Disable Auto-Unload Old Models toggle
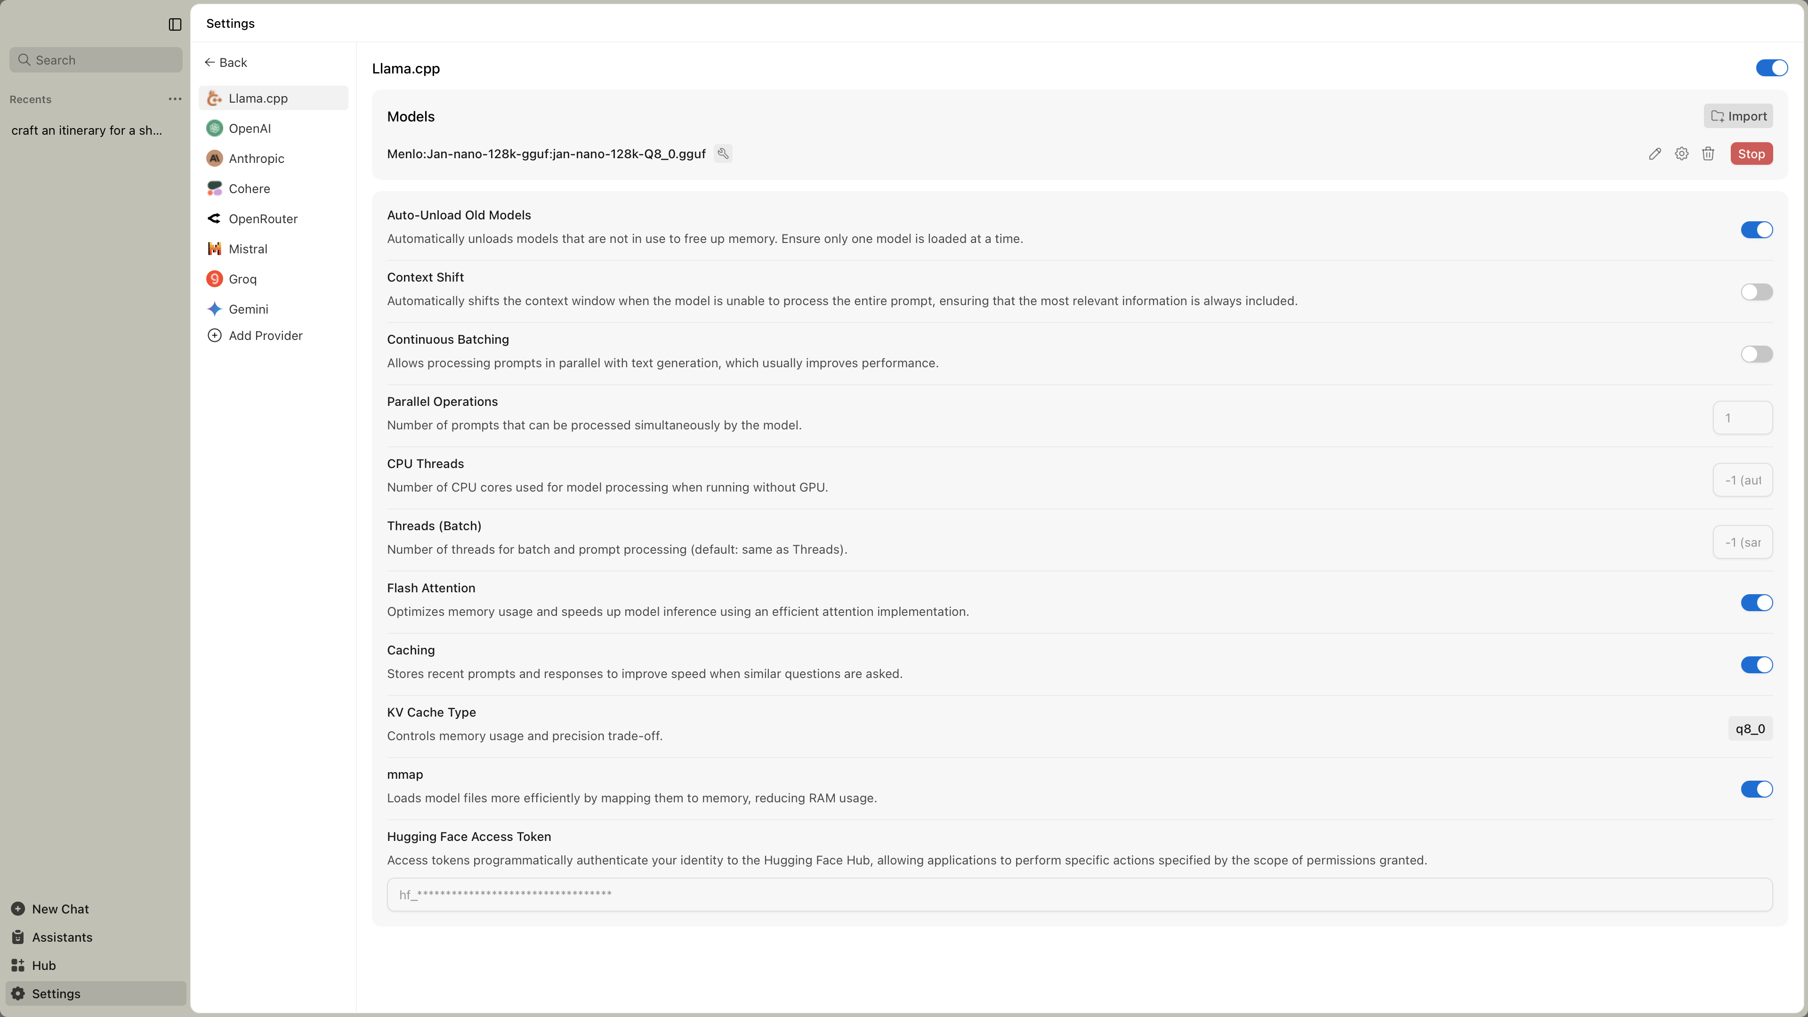The image size is (1808, 1017). tap(1756, 230)
